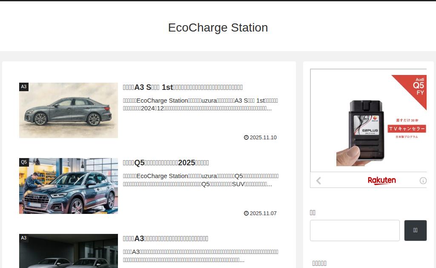
Task: Open the A3 S 1st article headline
Action: point(183,87)
